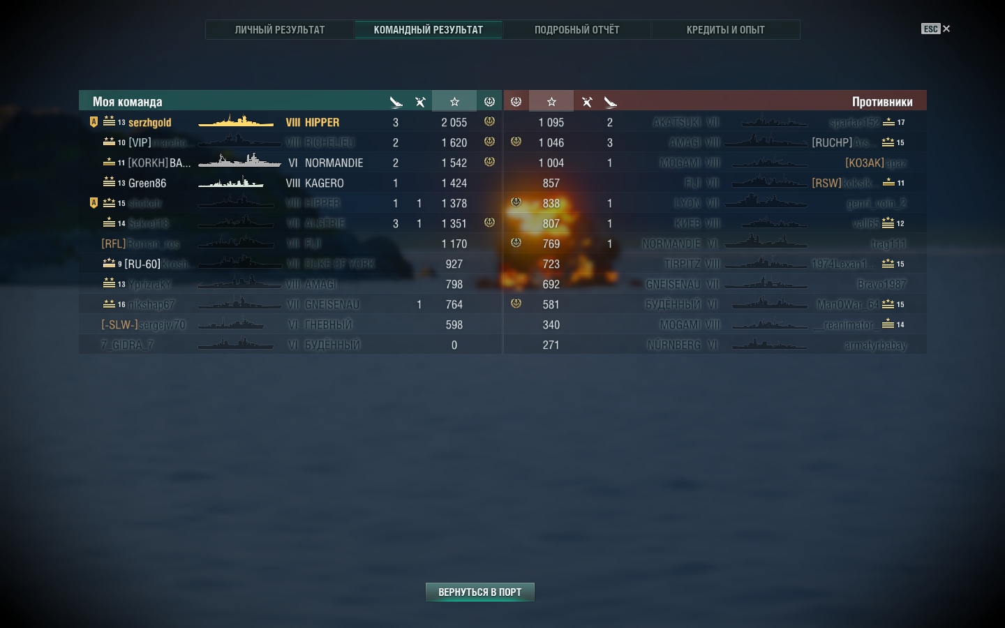1005x628 pixels.
Task: Click the Normandie ship silhouette on my team
Action: coord(239,162)
